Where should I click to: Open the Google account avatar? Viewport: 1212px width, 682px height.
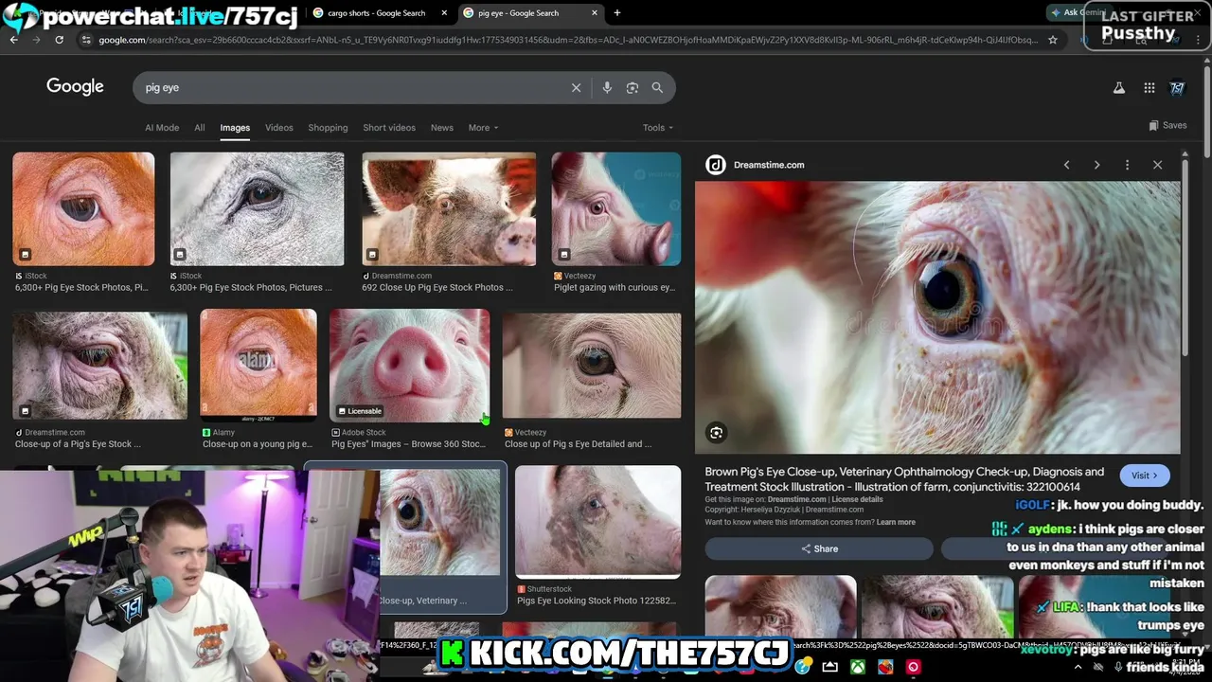click(x=1177, y=87)
